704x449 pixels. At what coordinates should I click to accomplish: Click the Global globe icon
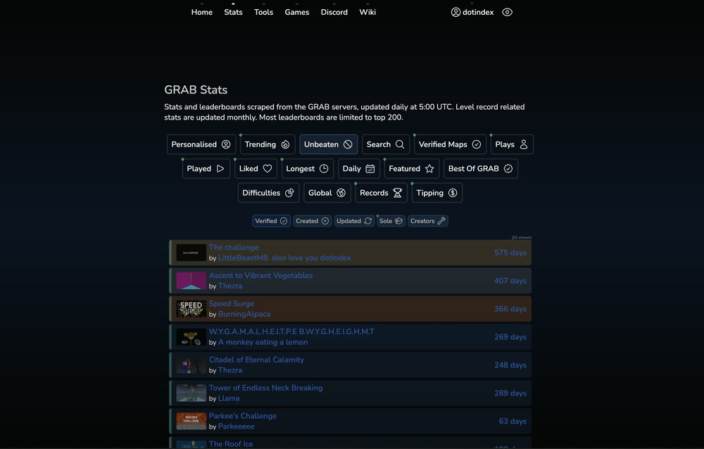[342, 192]
